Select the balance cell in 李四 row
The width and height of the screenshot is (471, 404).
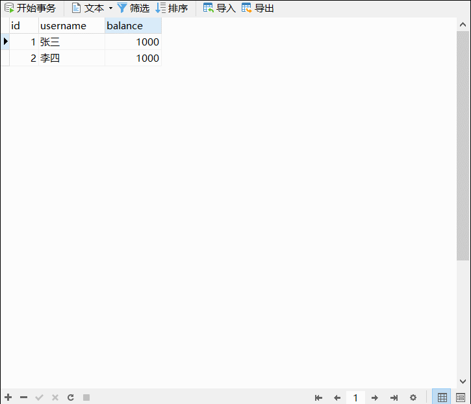[x=133, y=58]
